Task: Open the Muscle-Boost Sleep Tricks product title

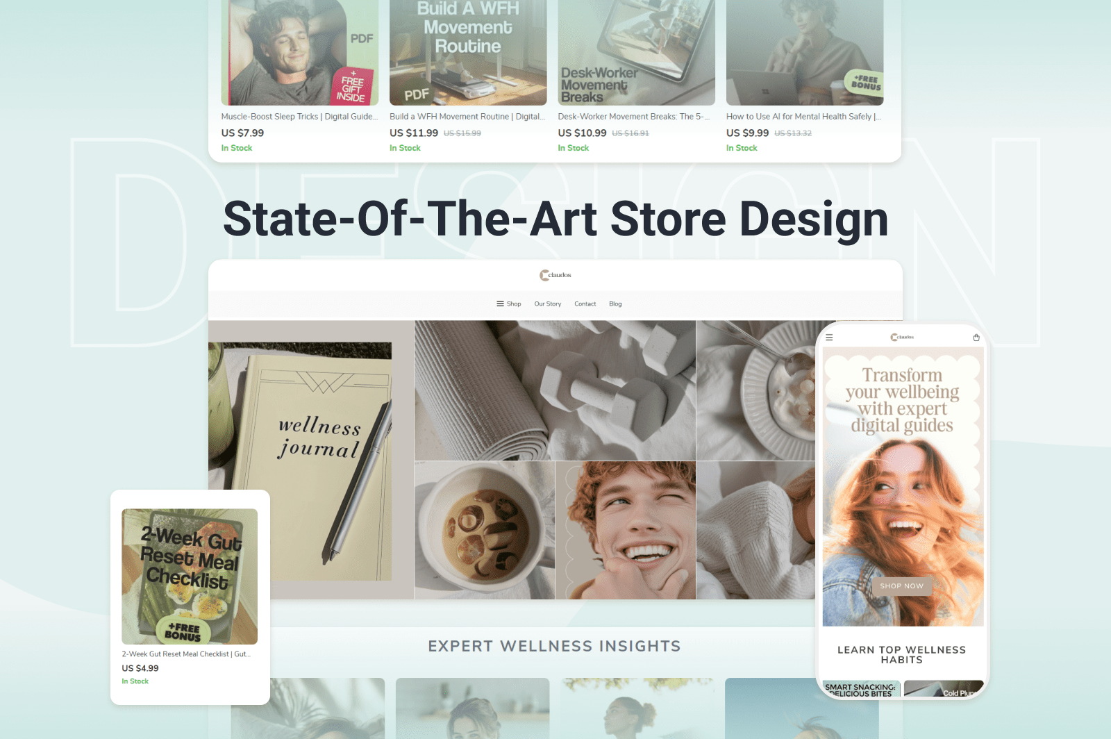Action: [299, 117]
